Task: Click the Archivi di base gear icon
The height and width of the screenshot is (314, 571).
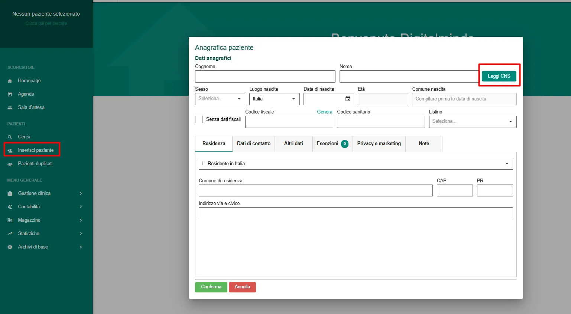Action: point(10,247)
